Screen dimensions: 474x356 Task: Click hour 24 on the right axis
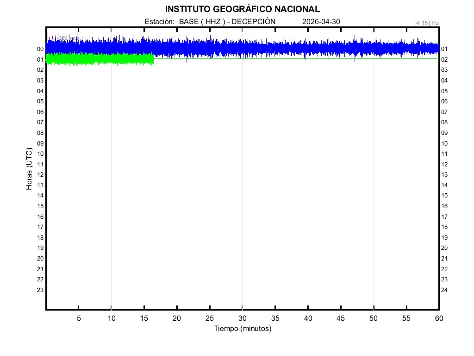click(444, 290)
